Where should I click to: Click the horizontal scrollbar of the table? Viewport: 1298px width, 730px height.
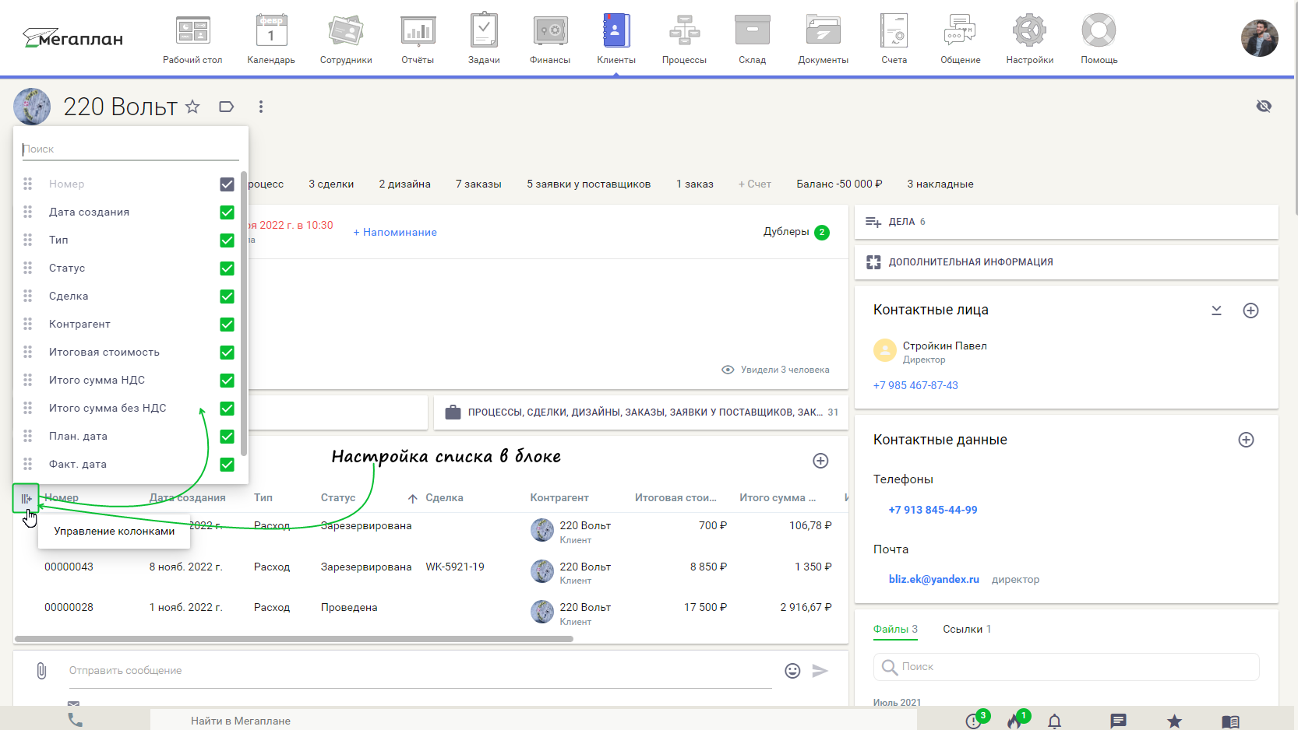pyautogui.click(x=294, y=639)
